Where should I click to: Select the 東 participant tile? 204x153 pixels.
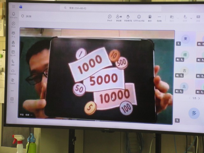coord(185,39)
